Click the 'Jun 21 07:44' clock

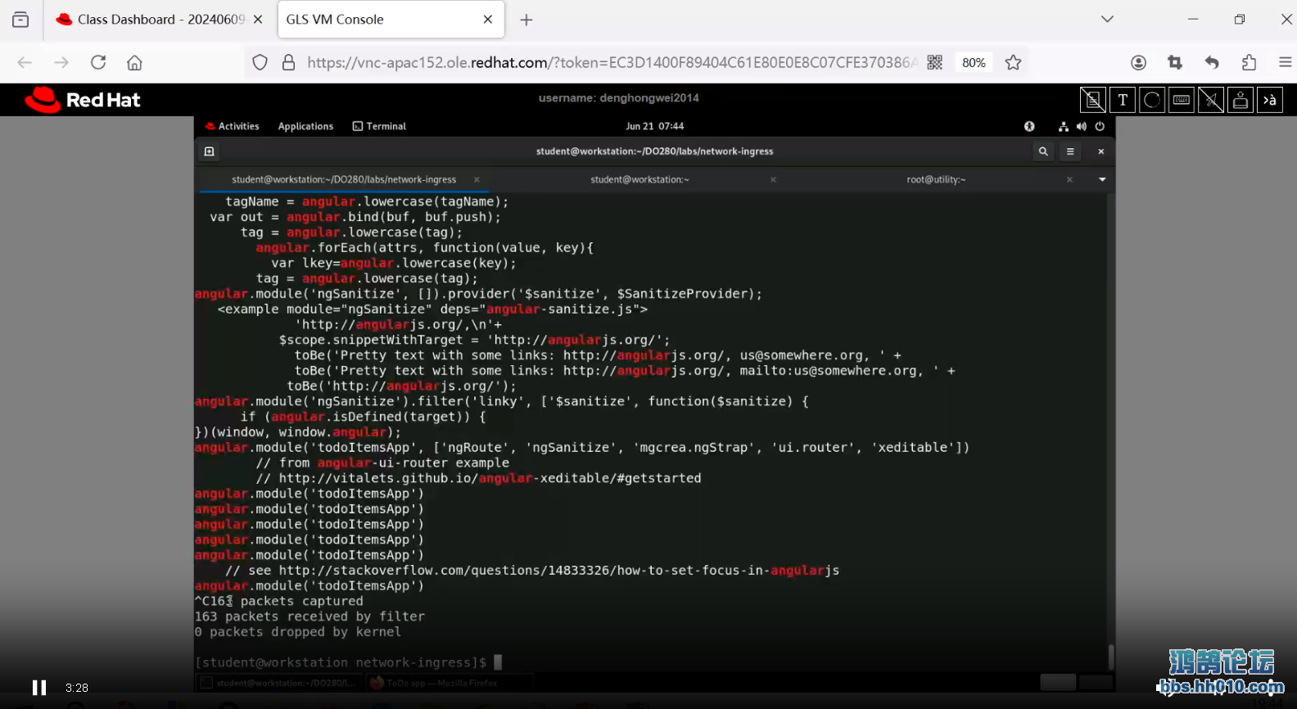tap(654, 126)
